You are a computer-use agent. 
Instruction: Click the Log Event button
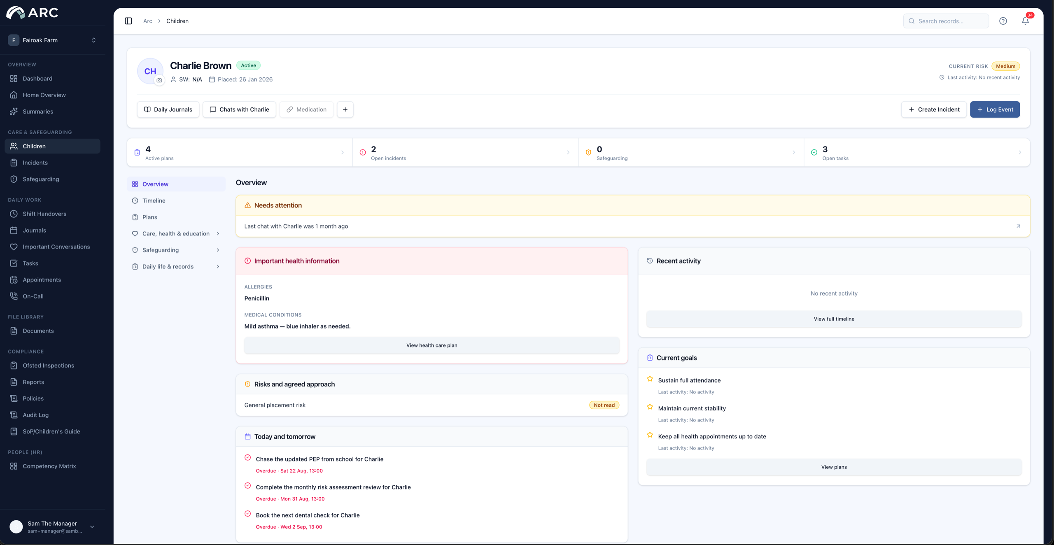(x=995, y=109)
